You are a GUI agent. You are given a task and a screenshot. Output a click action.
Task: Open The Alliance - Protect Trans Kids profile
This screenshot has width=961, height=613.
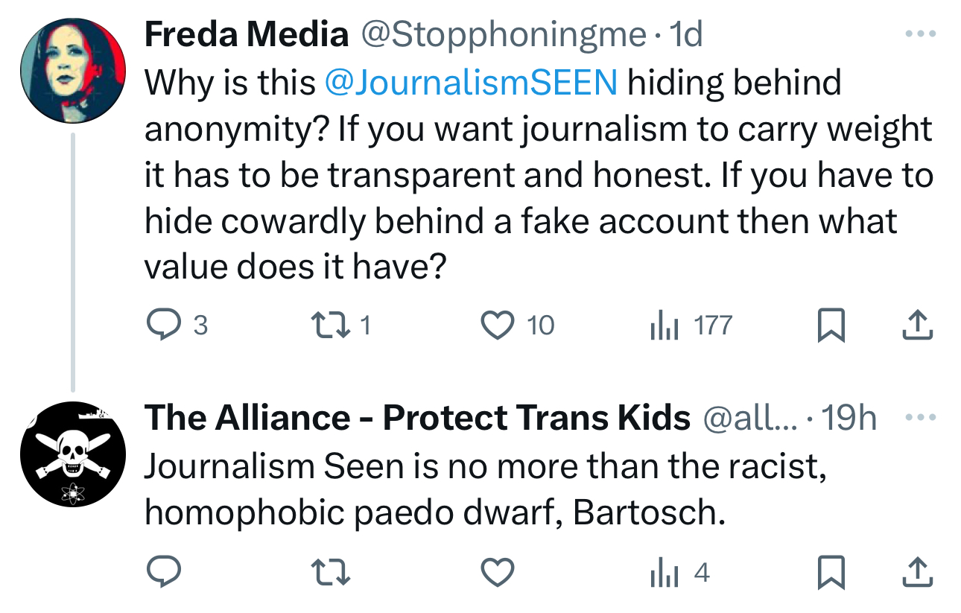tap(417, 419)
